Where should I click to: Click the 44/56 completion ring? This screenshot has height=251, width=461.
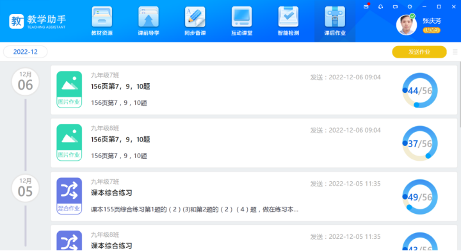coord(420,90)
